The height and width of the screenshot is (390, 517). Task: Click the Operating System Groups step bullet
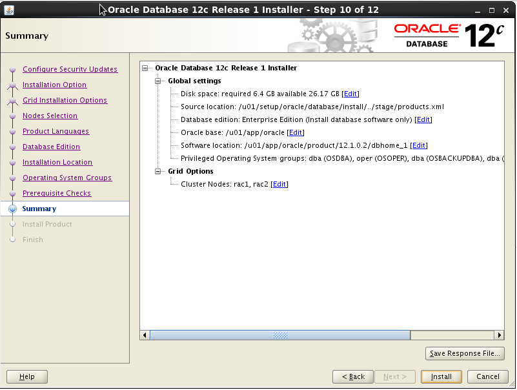click(x=12, y=178)
